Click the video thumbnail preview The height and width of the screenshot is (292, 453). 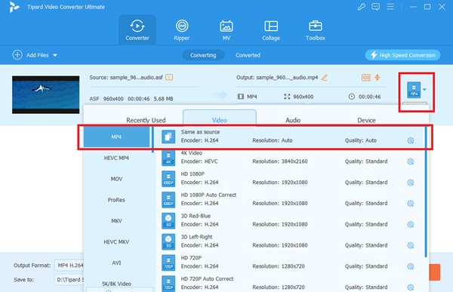point(45,95)
